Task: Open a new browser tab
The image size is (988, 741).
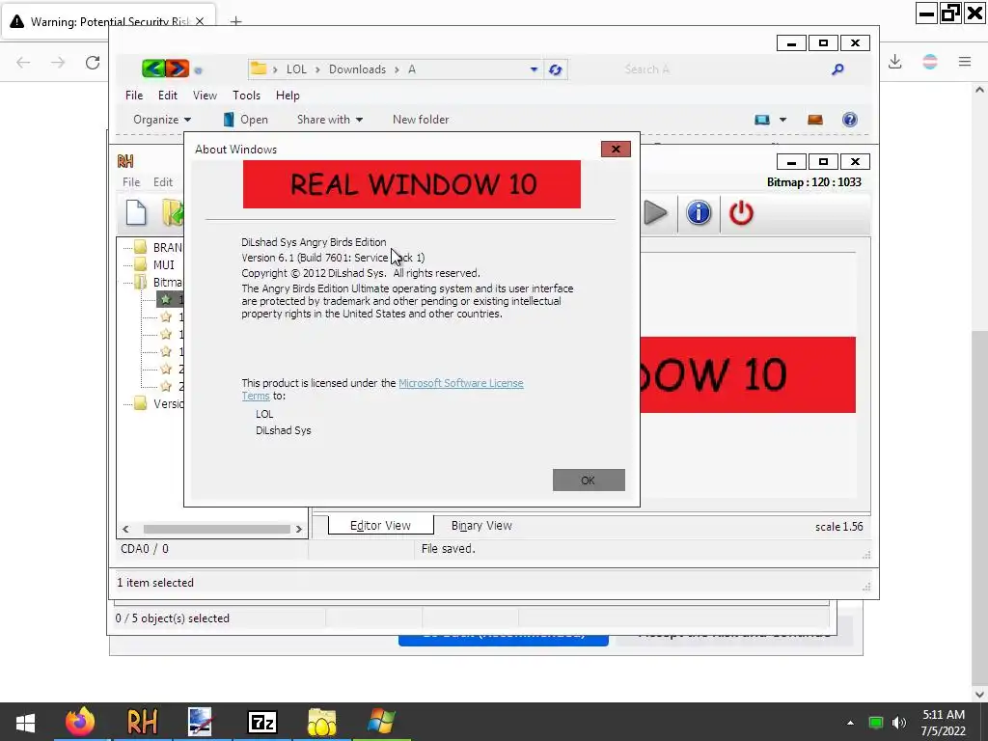Action: pyautogui.click(x=235, y=21)
